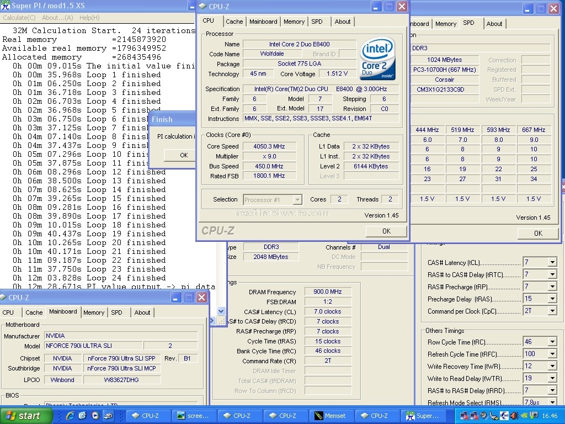The image size is (565, 424).
Task: Click the system tray clock 16.46
Action: 550,416
